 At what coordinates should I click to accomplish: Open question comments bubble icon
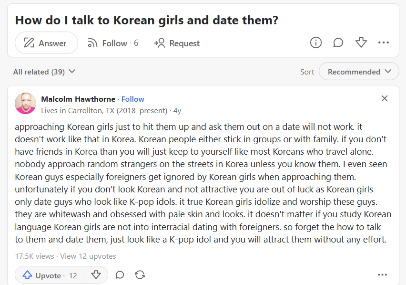pyautogui.click(x=338, y=43)
